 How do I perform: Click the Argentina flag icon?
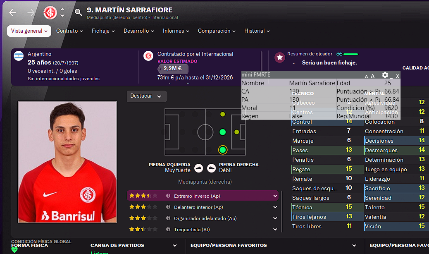(x=19, y=56)
